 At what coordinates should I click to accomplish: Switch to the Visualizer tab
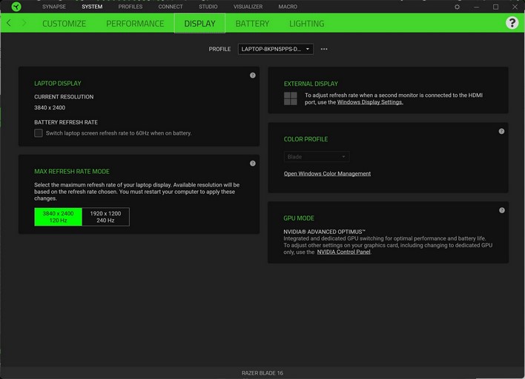coord(248,7)
